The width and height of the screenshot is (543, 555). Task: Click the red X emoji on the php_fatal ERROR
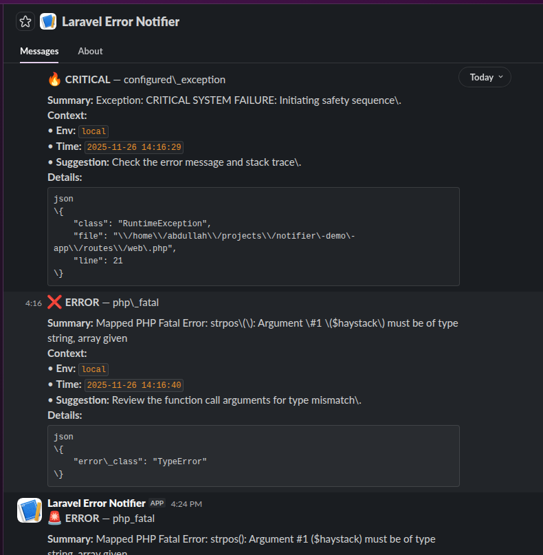tap(54, 302)
